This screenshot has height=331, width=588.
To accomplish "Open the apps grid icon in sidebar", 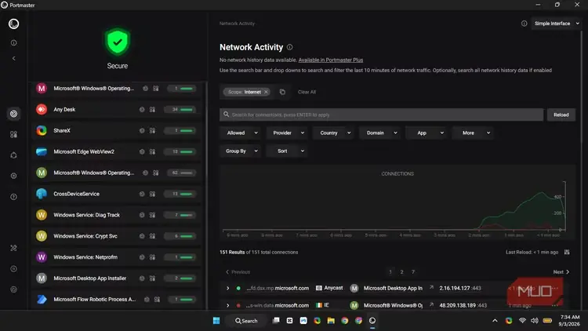I will point(13,134).
